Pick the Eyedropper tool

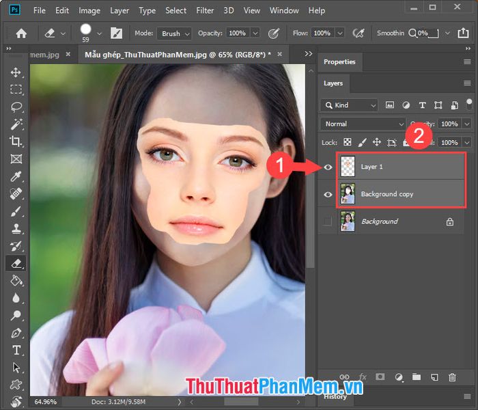tap(16, 176)
